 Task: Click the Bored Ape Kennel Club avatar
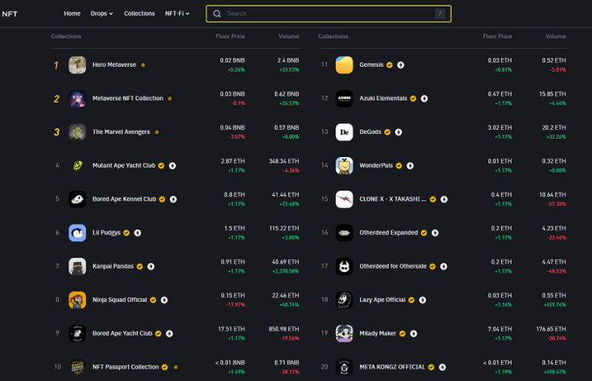(77, 199)
